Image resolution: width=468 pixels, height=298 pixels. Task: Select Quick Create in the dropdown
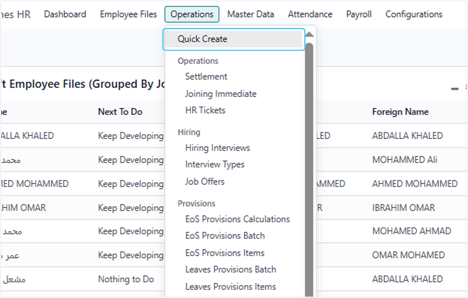(x=234, y=39)
